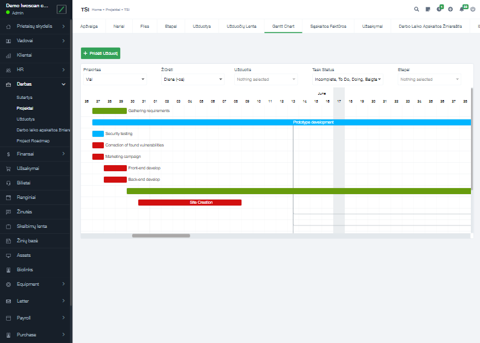Open the timer clock icon with badge
Viewport: 480px width, 343px height.
(x=439, y=10)
